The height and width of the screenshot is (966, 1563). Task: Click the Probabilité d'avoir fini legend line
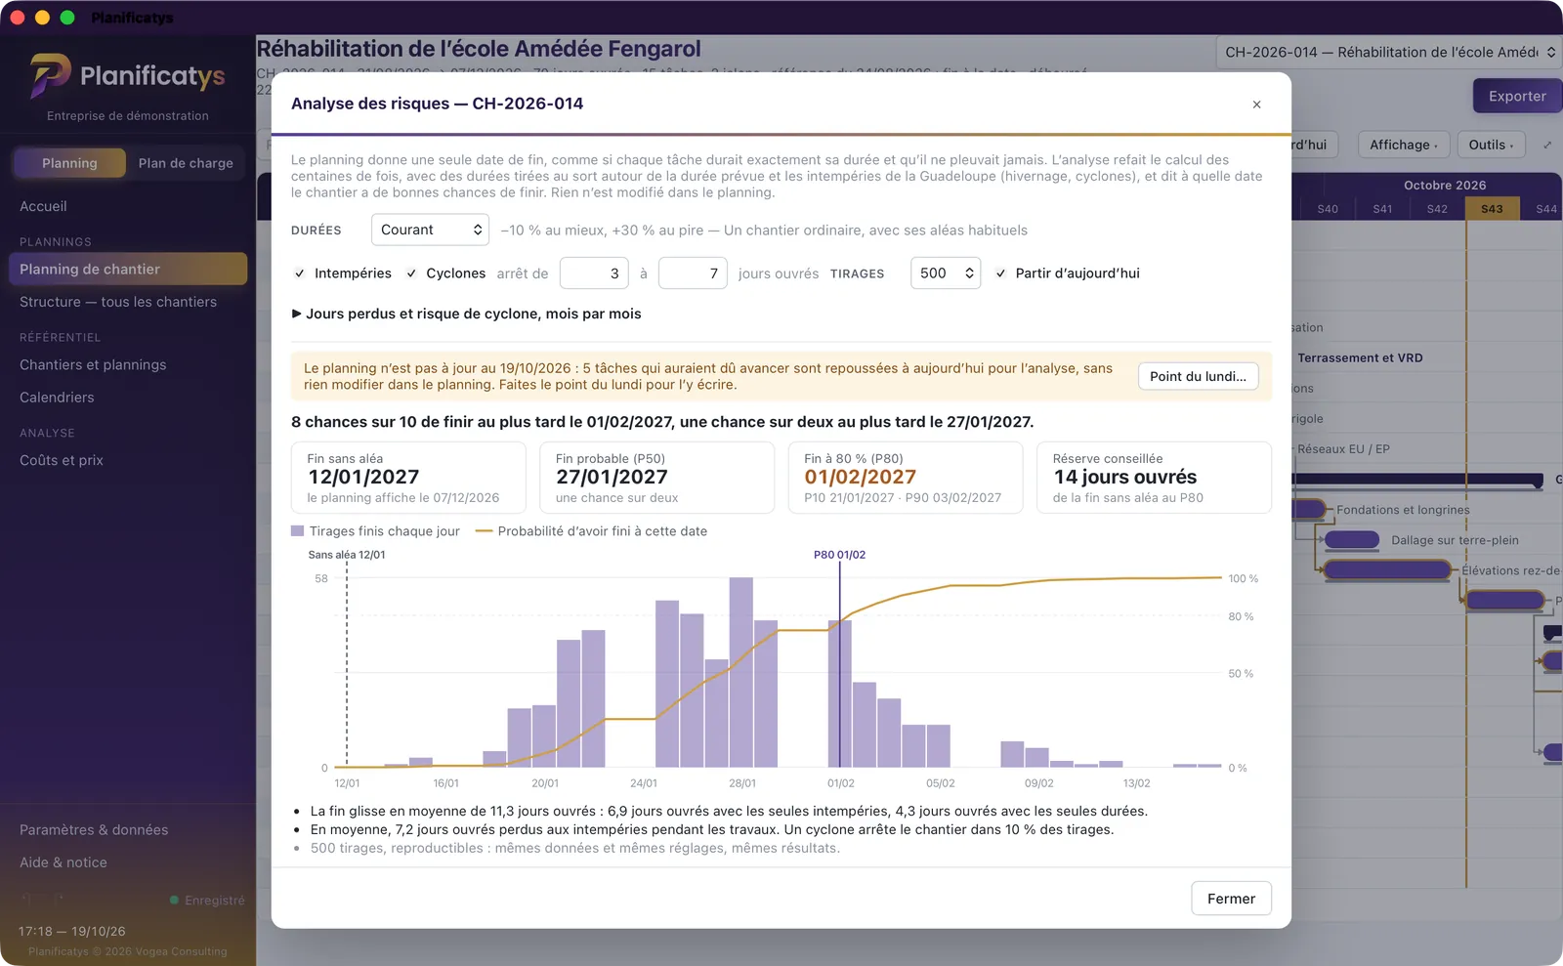click(x=484, y=531)
